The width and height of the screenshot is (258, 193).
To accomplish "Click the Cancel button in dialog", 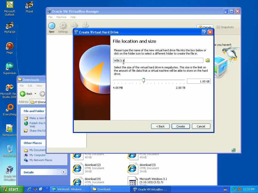I will pyautogui.click(x=201, y=126).
